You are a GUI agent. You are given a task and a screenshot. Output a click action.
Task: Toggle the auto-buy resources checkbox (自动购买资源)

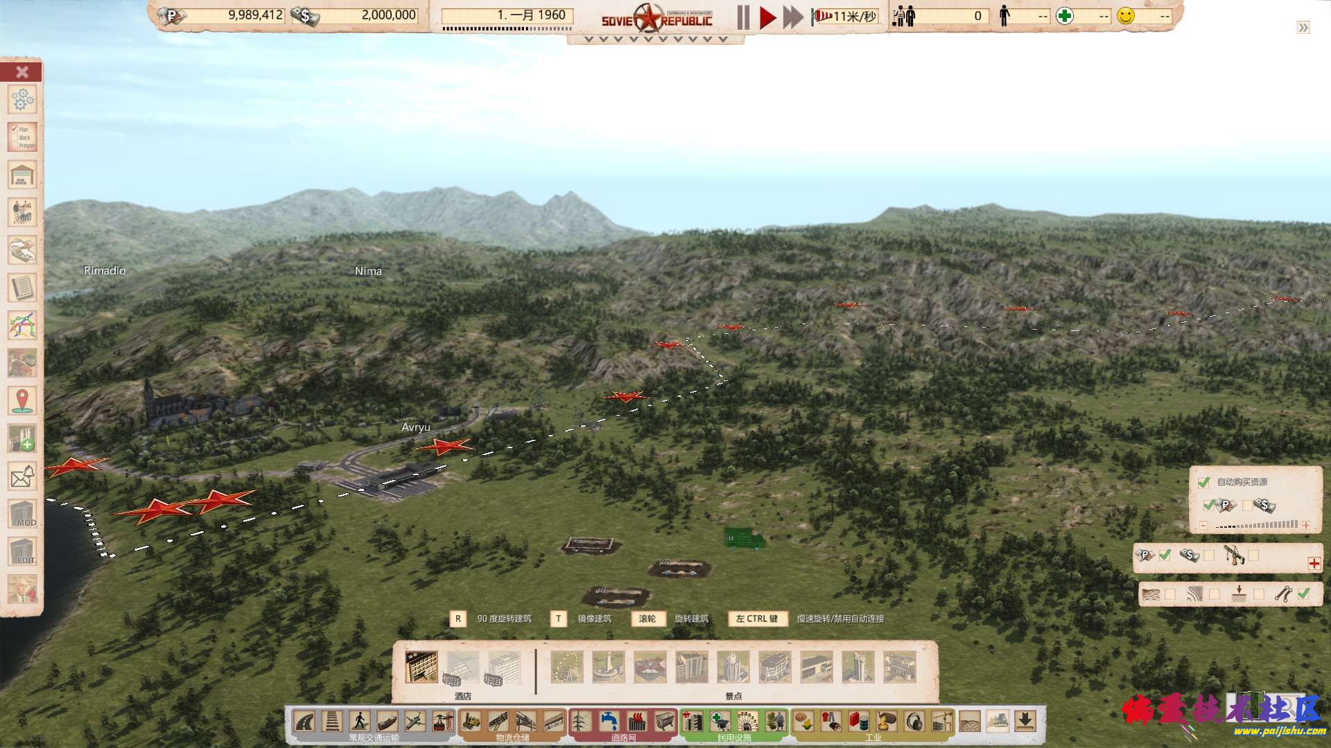pyautogui.click(x=1203, y=483)
